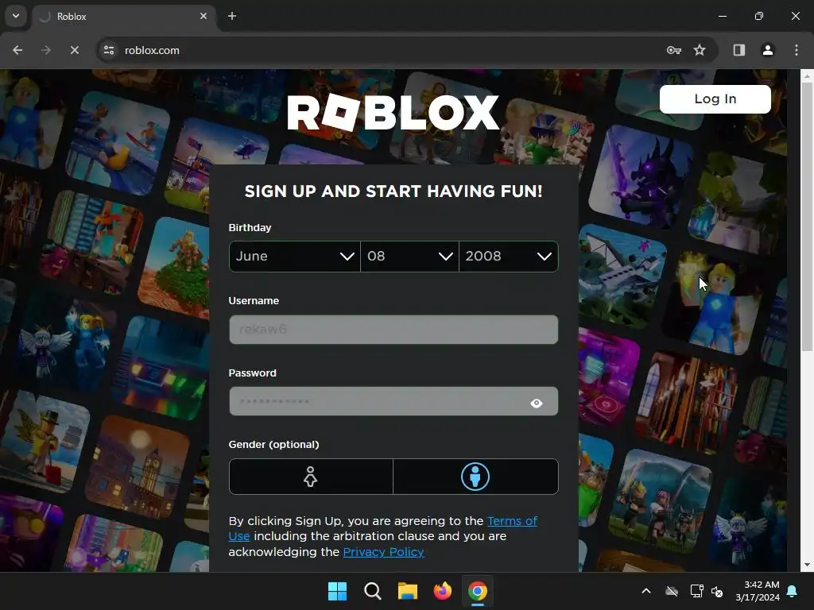814x610 pixels.
Task: Click the Log In button
Action: pyautogui.click(x=715, y=99)
